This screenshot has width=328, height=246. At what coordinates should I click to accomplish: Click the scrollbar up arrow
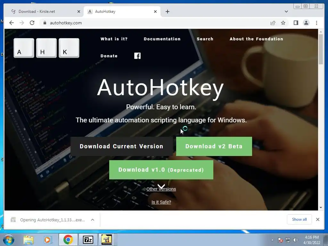click(321, 32)
